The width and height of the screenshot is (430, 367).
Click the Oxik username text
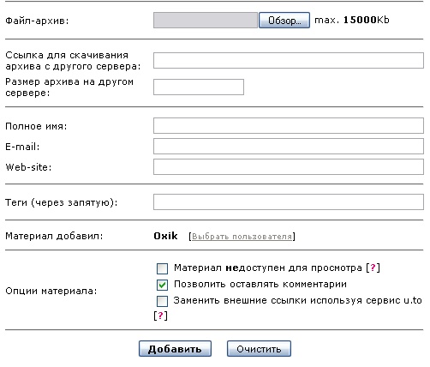pyautogui.click(x=165, y=236)
